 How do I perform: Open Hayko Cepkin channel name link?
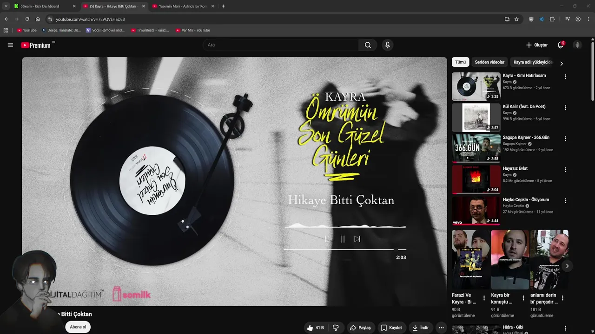point(513,206)
